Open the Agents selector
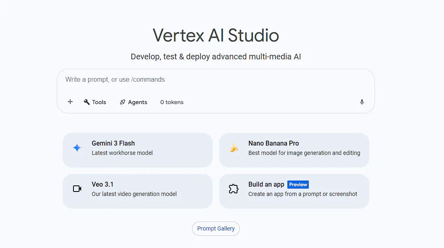The width and height of the screenshot is (444, 248). pyautogui.click(x=133, y=102)
